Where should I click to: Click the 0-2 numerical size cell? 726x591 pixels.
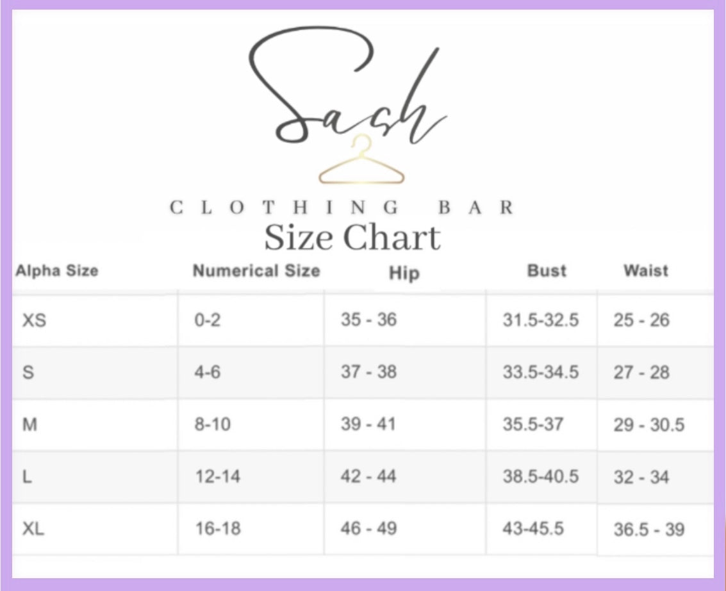[207, 320]
